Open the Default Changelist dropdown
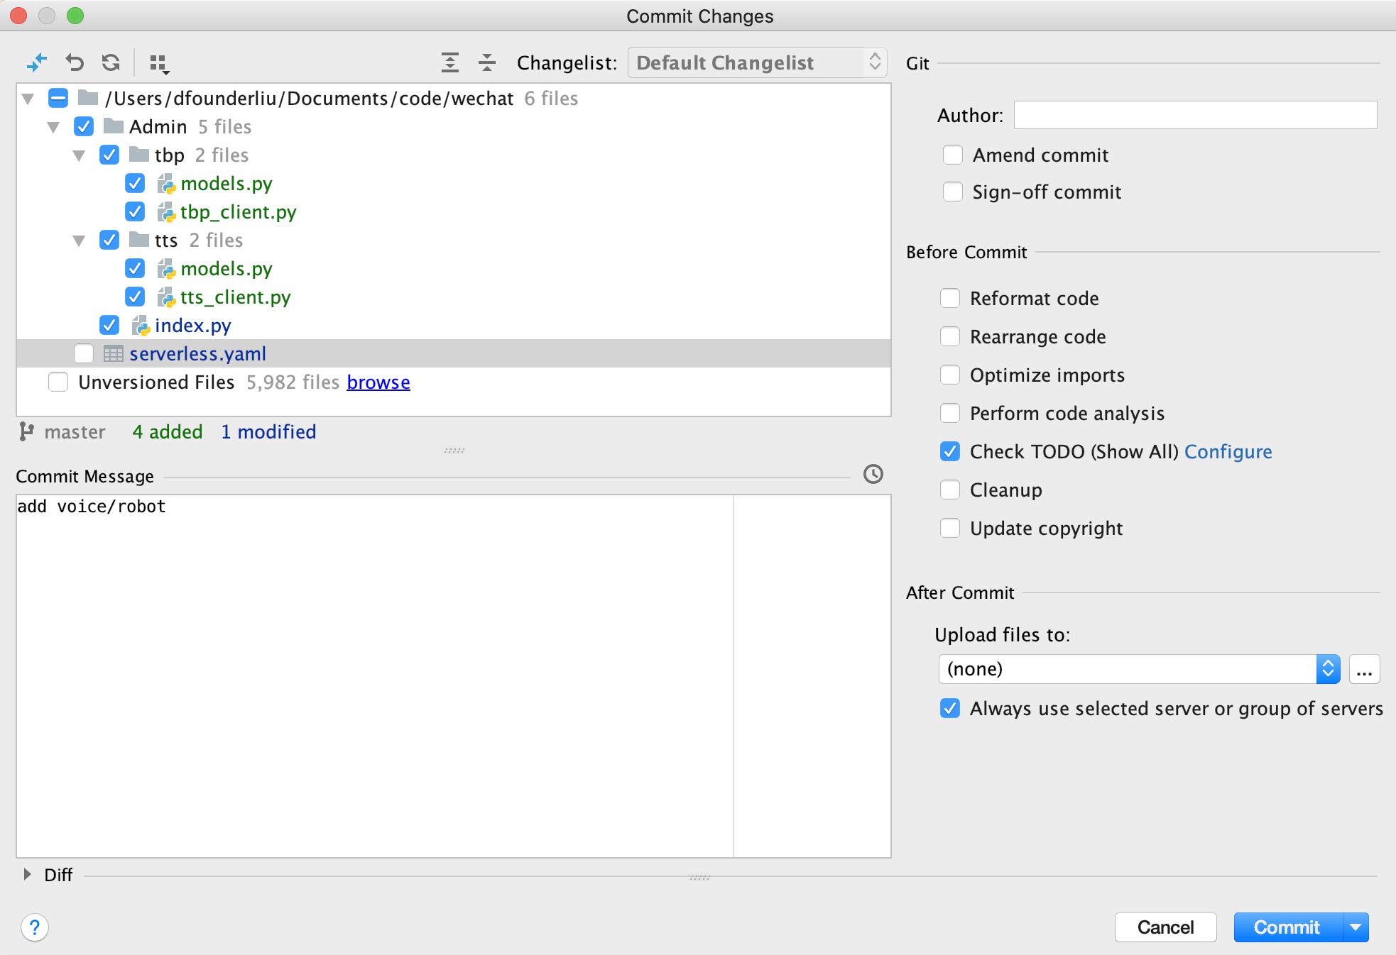The height and width of the screenshot is (955, 1396). tap(757, 63)
